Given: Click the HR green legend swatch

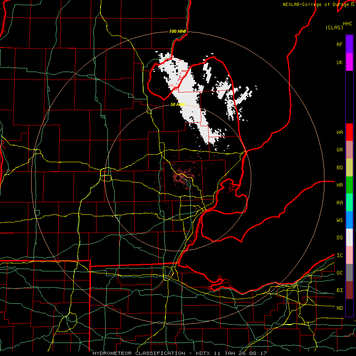Looking at the screenshot, I should pyautogui.click(x=349, y=185).
